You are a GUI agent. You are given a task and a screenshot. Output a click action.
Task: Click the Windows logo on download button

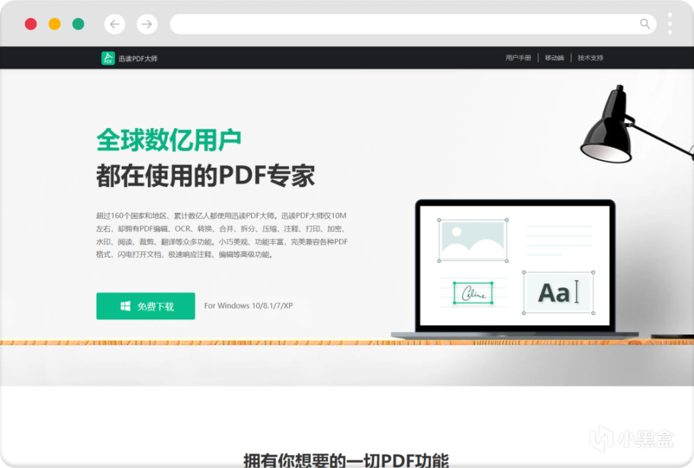125,306
